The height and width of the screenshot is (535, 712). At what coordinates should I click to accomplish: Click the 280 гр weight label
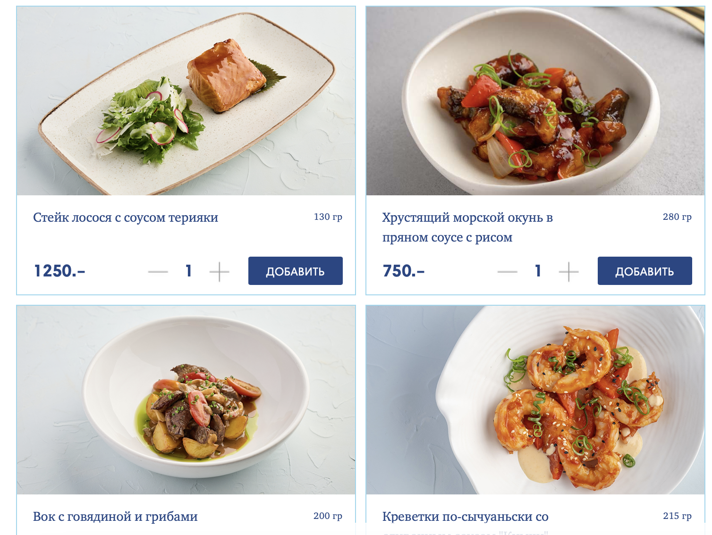[x=677, y=217]
